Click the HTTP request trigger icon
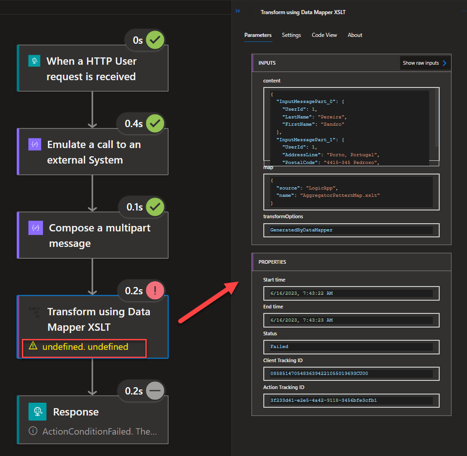The image size is (467, 456). 35,61
